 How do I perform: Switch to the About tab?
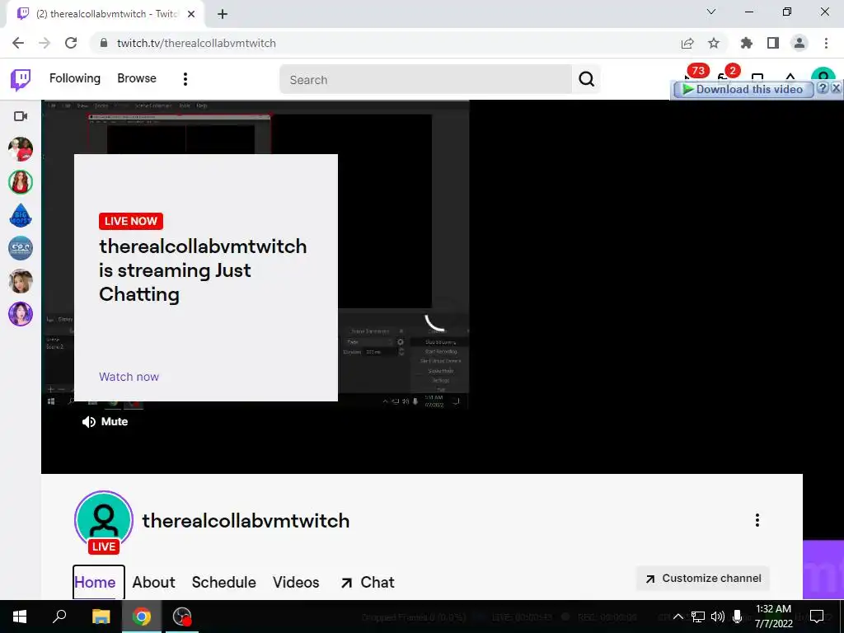click(154, 583)
